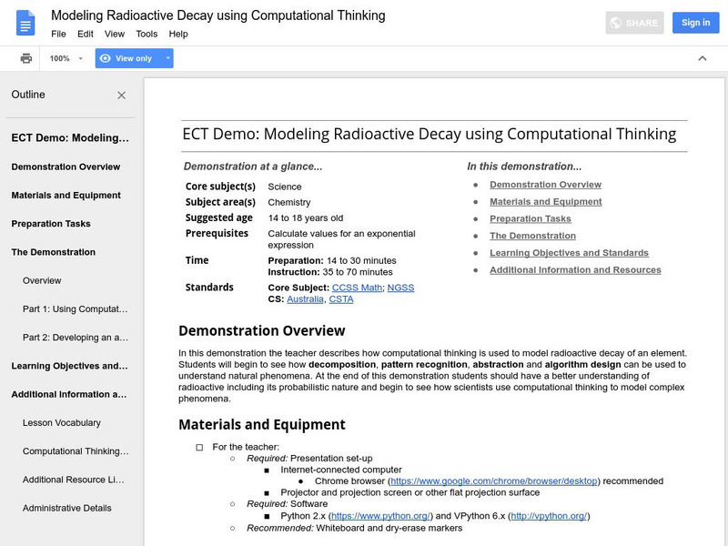Click the 'Chemistry' subject area value
The height and width of the screenshot is (546, 728).
(x=289, y=202)
